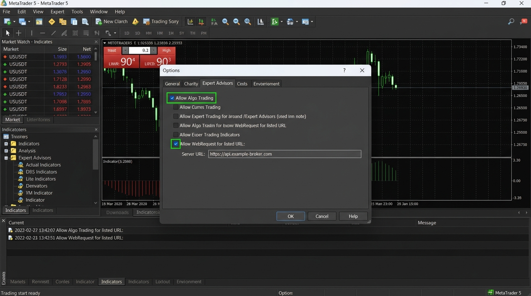
Task: Expand the Analysis tree folder
Action: (6, 151)
